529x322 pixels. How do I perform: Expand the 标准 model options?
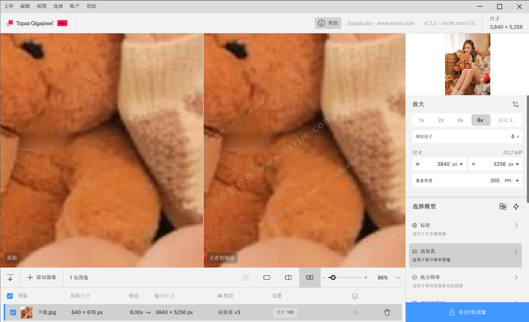click(x=516, y=225)
